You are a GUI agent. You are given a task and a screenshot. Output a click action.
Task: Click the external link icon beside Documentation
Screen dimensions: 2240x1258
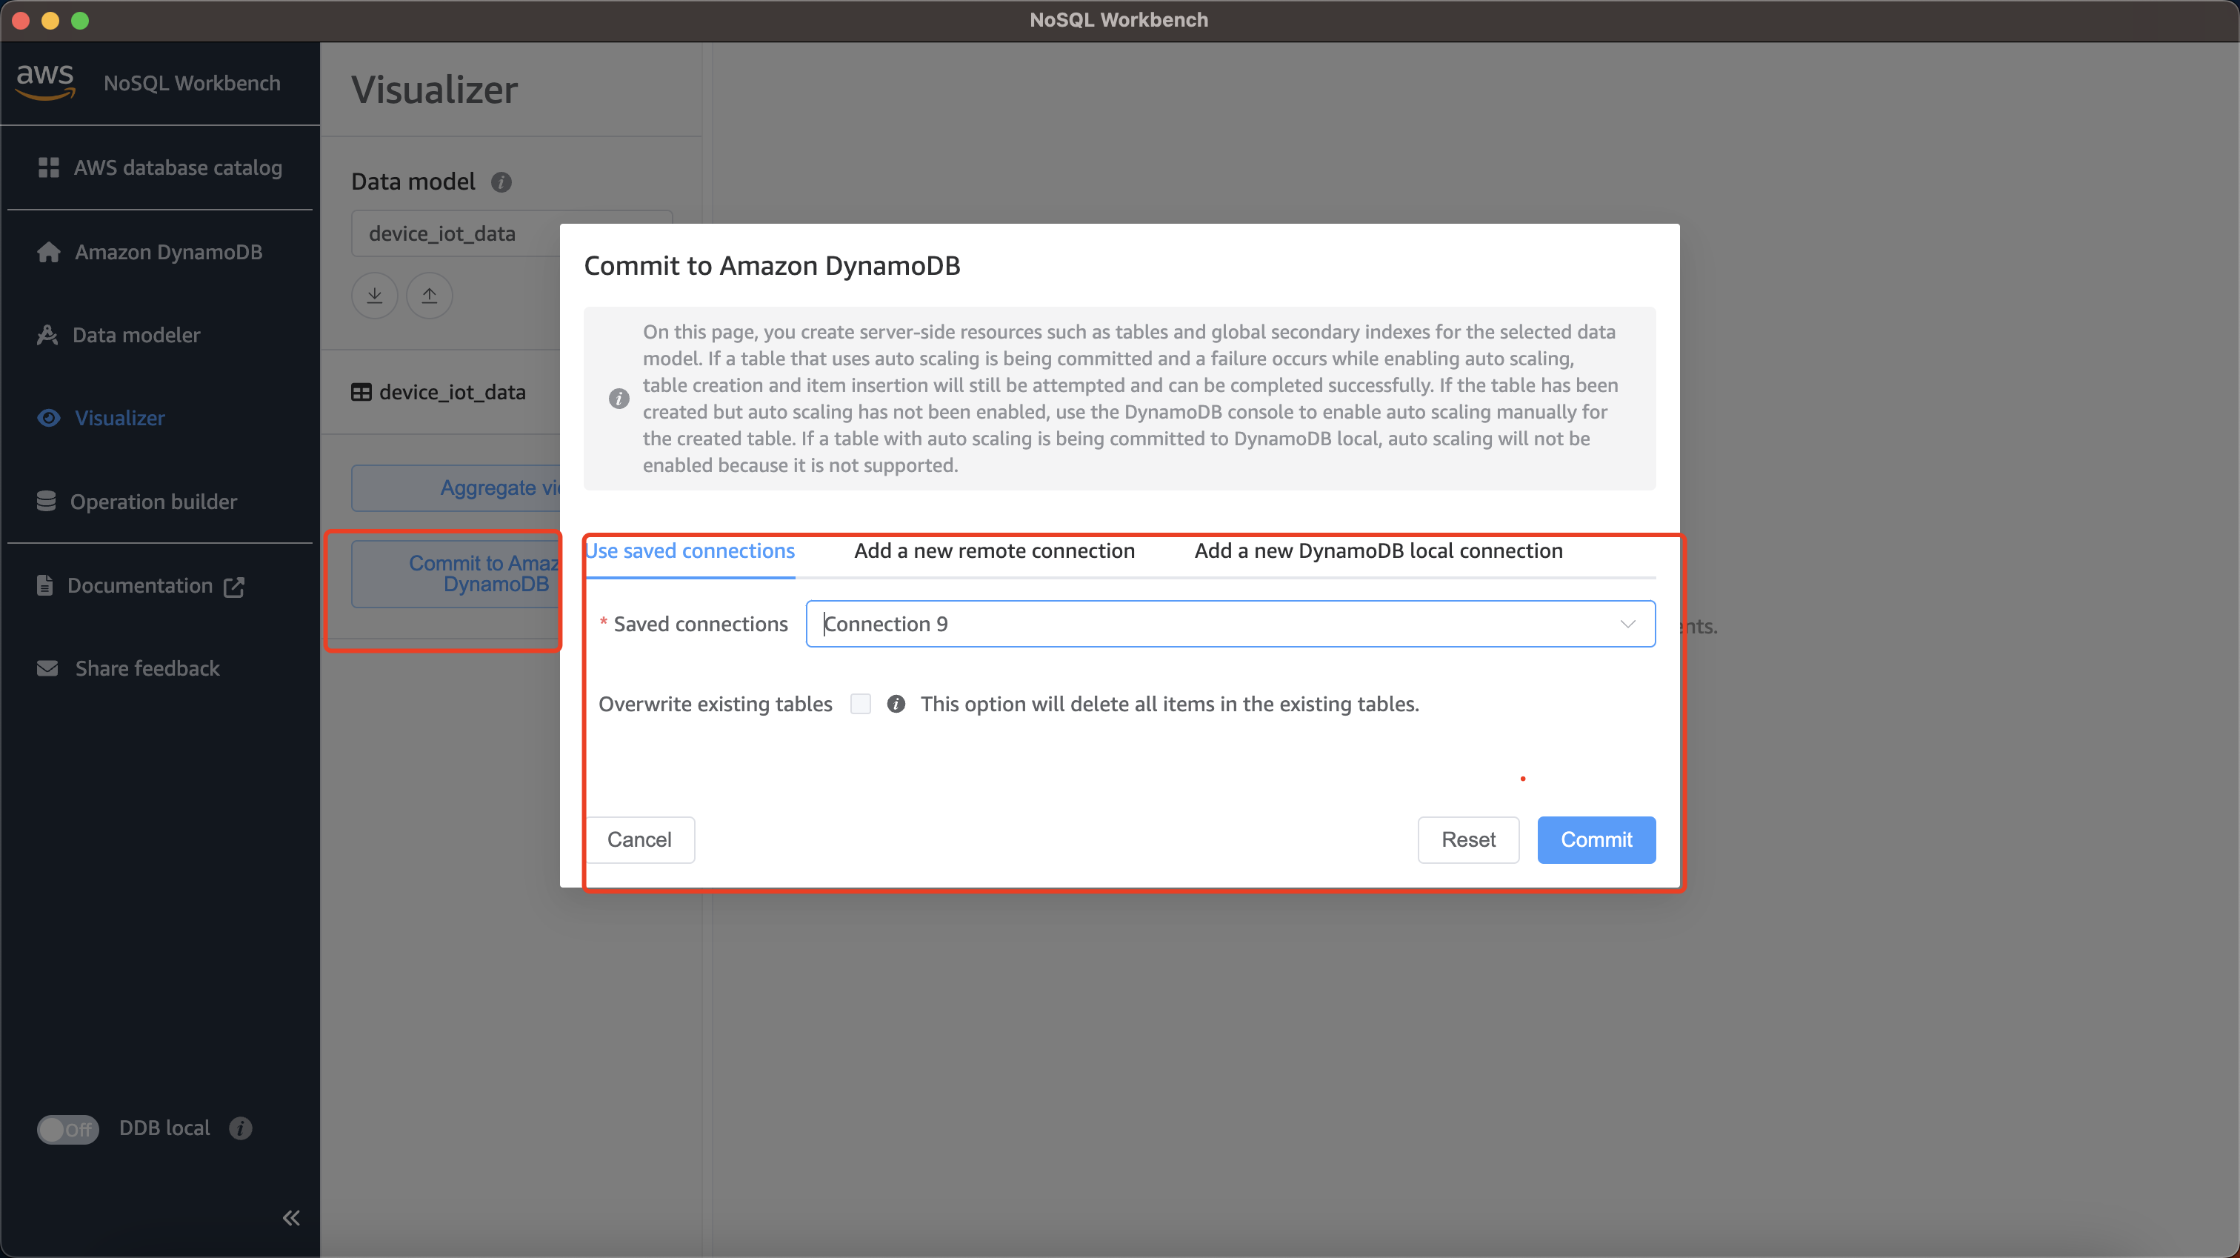[x=234, y=586]
